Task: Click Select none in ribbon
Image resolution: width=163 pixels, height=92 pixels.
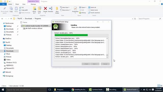Action: coord(93,10)
